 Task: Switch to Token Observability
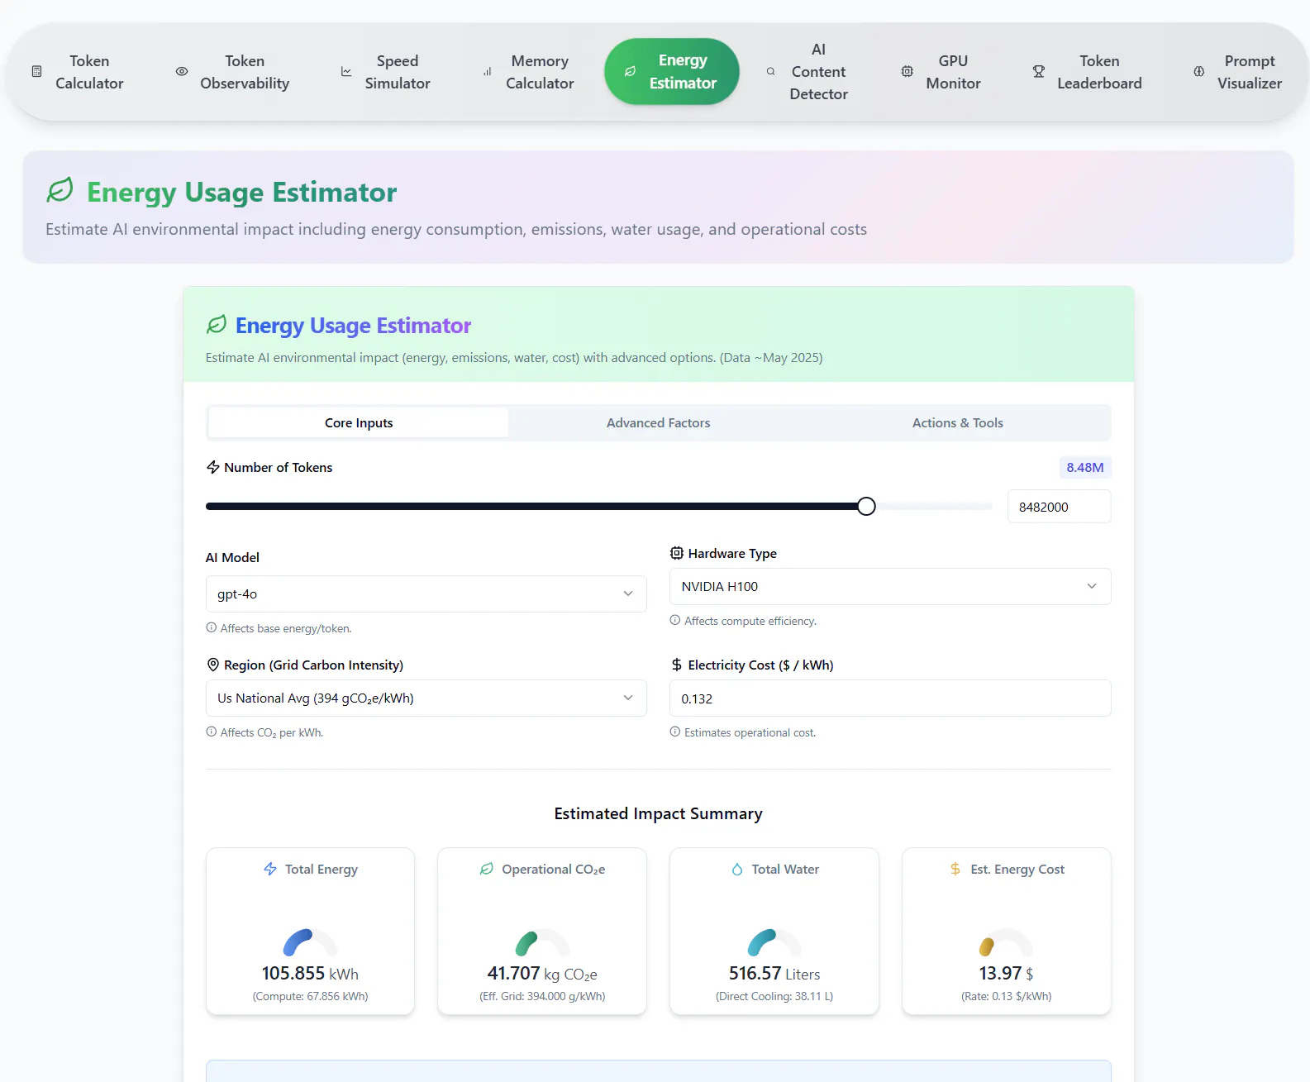233,72
